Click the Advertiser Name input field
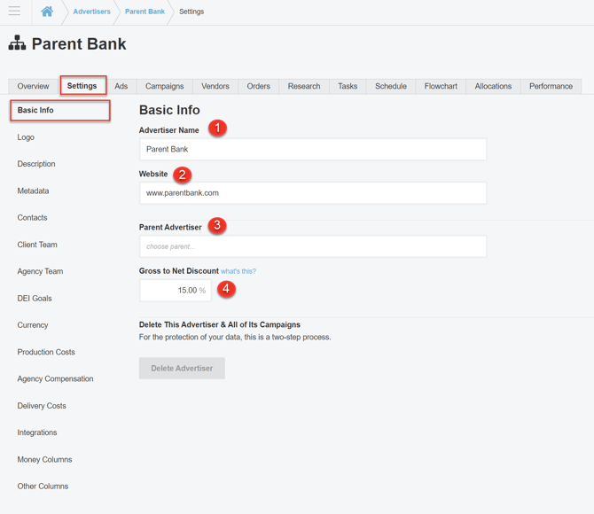The width and height of the screenshot is (594, 514). [x=313, y=149]
